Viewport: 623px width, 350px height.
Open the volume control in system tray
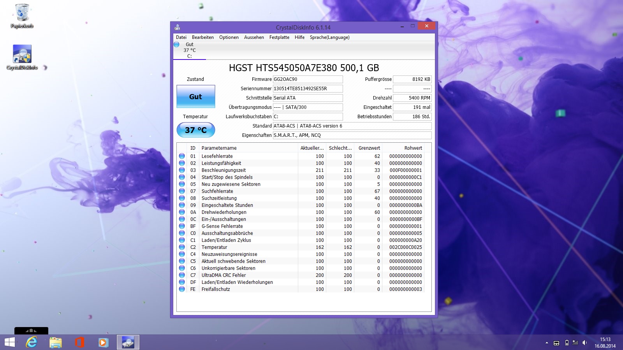584,343
